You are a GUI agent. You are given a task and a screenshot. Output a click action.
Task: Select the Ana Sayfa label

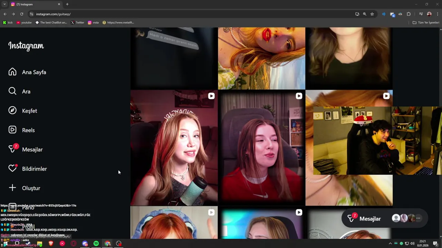(34, 72)
